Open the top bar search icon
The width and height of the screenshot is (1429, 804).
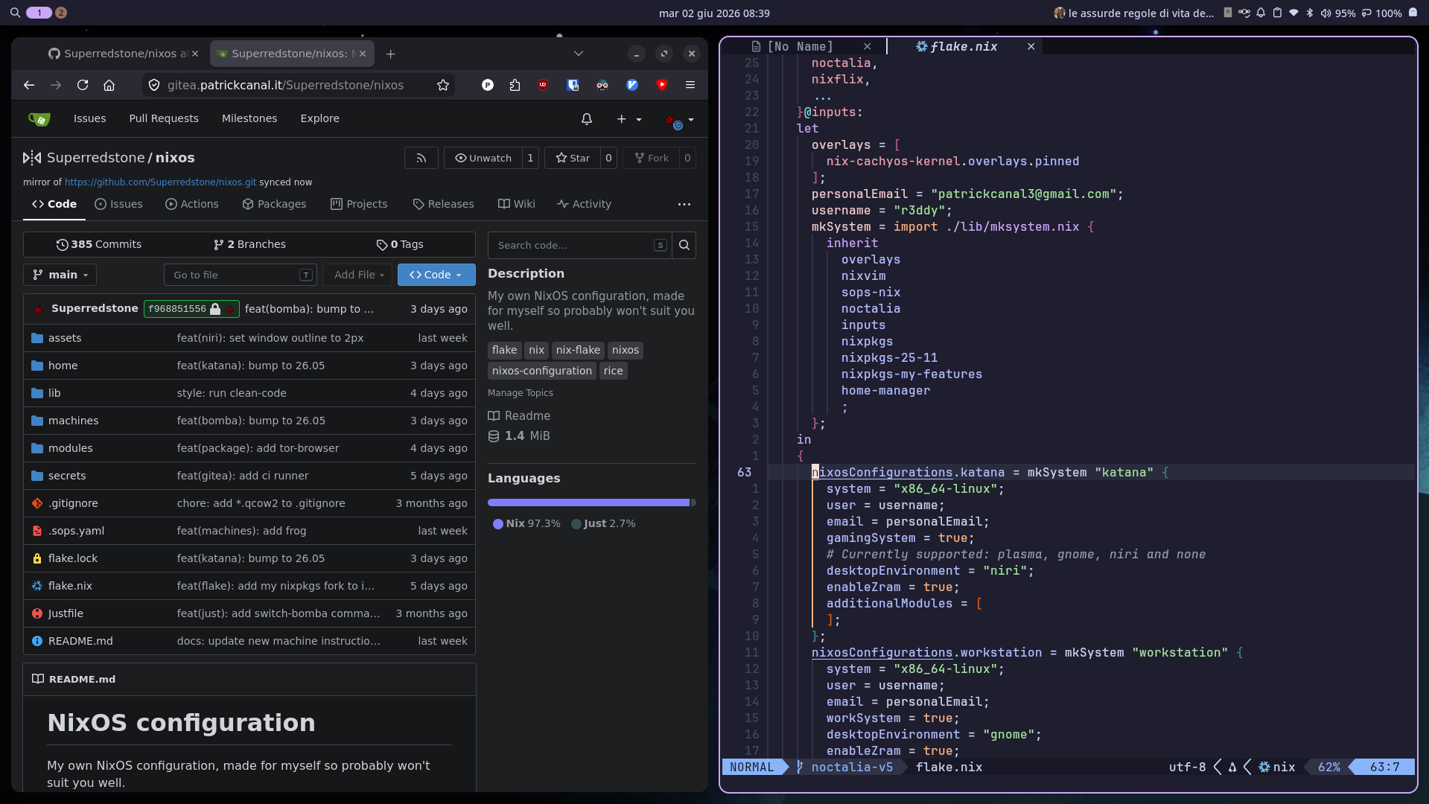pos(15,13)
